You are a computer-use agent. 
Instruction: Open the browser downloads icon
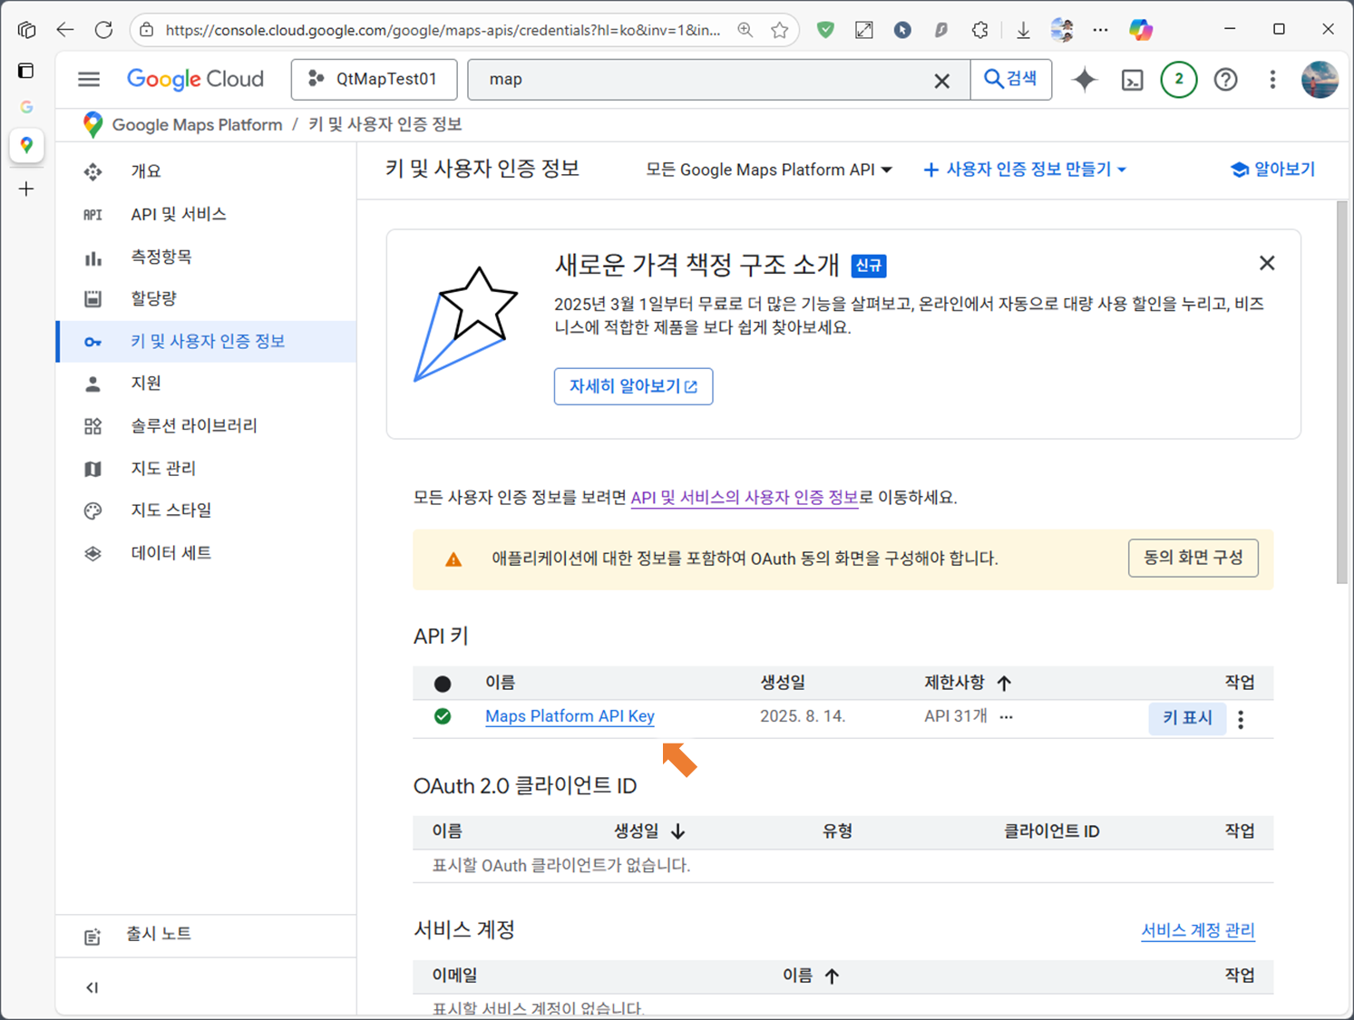(x=1023, y=30)
